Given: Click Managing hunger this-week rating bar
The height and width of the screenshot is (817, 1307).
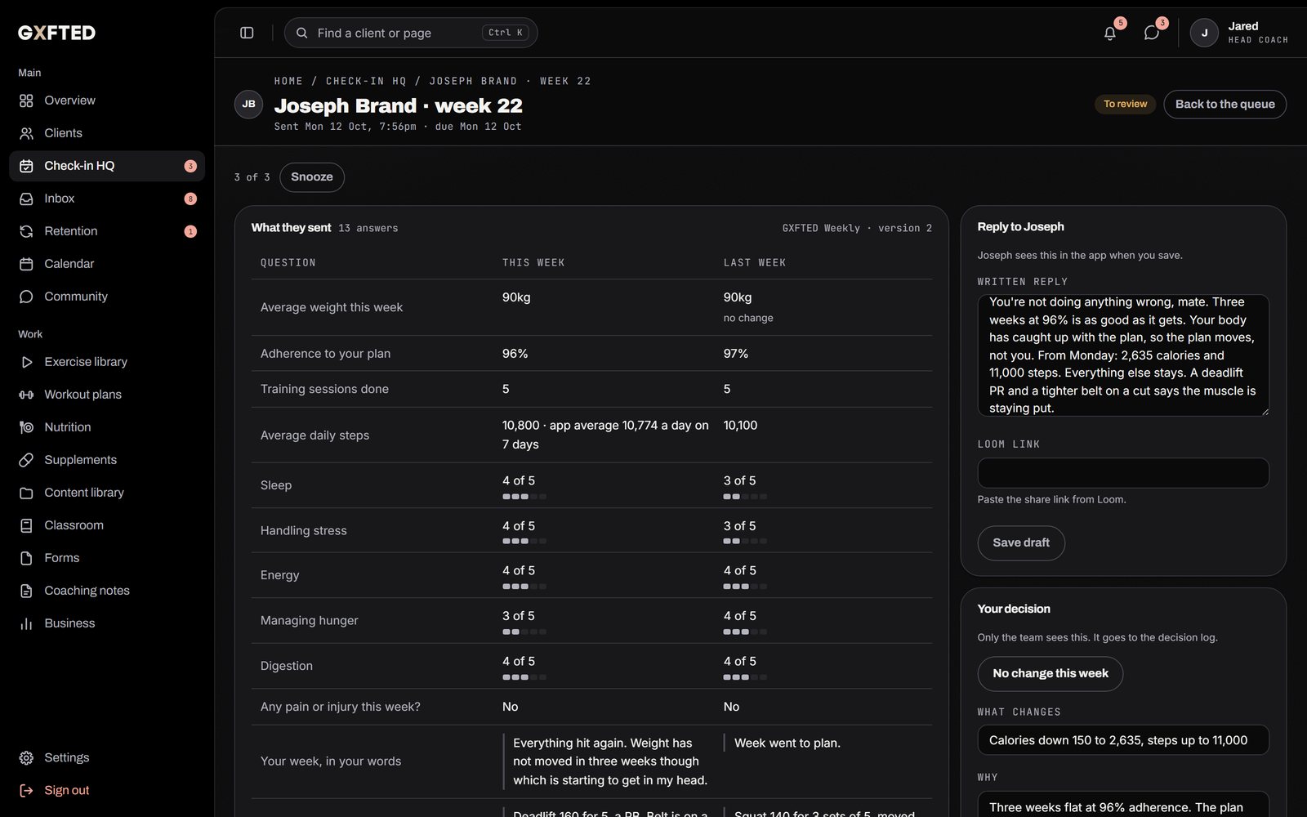Looking at the screenshot, I should pyautogui.click(x=524, y=632).
